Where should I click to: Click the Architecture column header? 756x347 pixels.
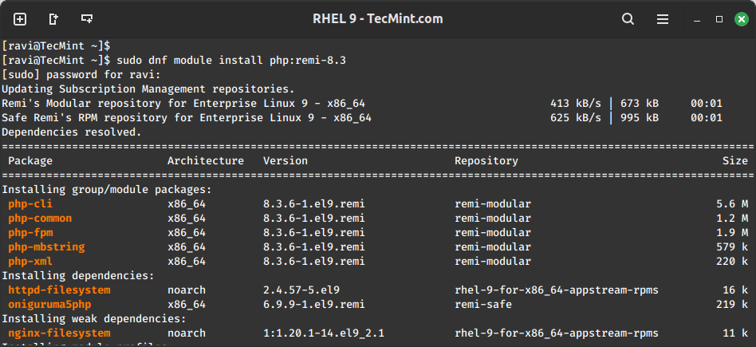pos(206,161)
